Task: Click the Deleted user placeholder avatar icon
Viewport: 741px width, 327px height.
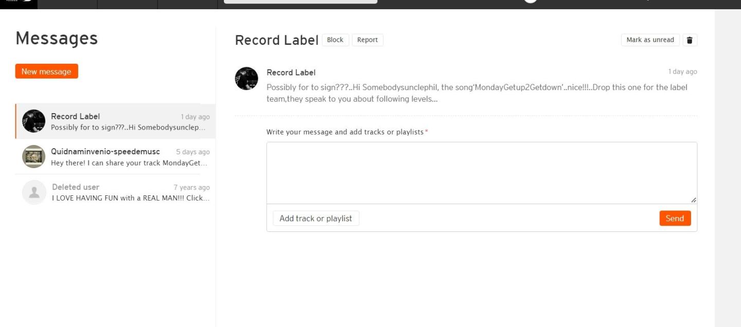Action: (x=34, y=192)
